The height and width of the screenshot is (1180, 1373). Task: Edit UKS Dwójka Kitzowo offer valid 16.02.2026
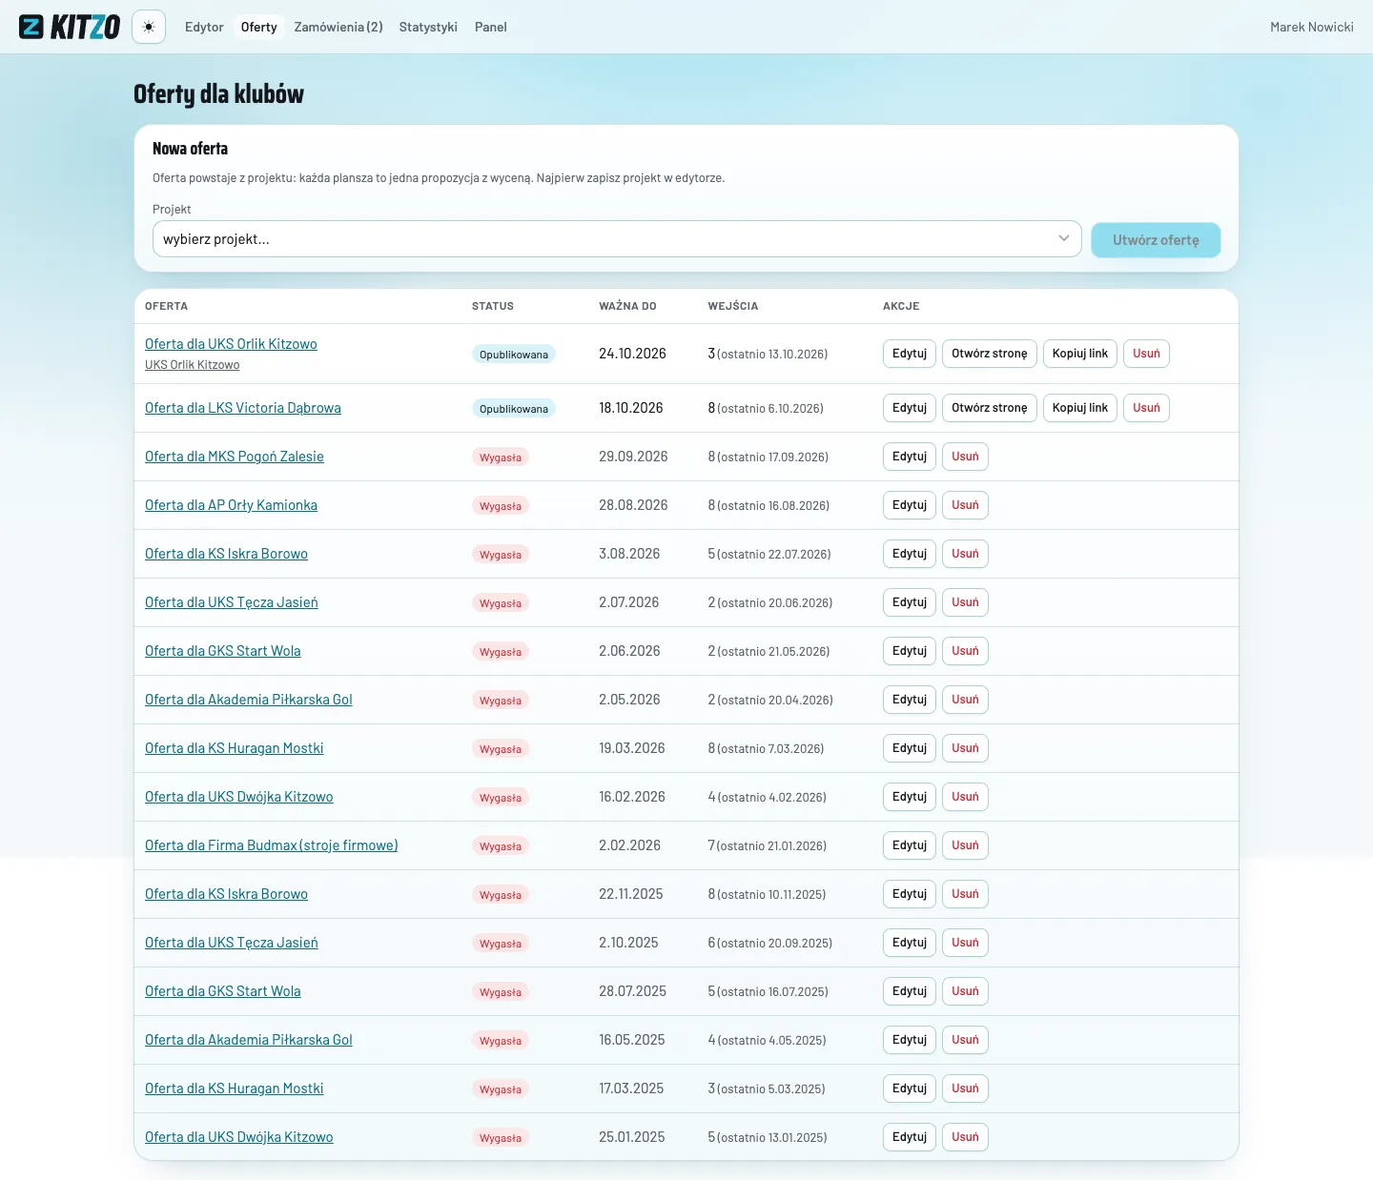910,797
